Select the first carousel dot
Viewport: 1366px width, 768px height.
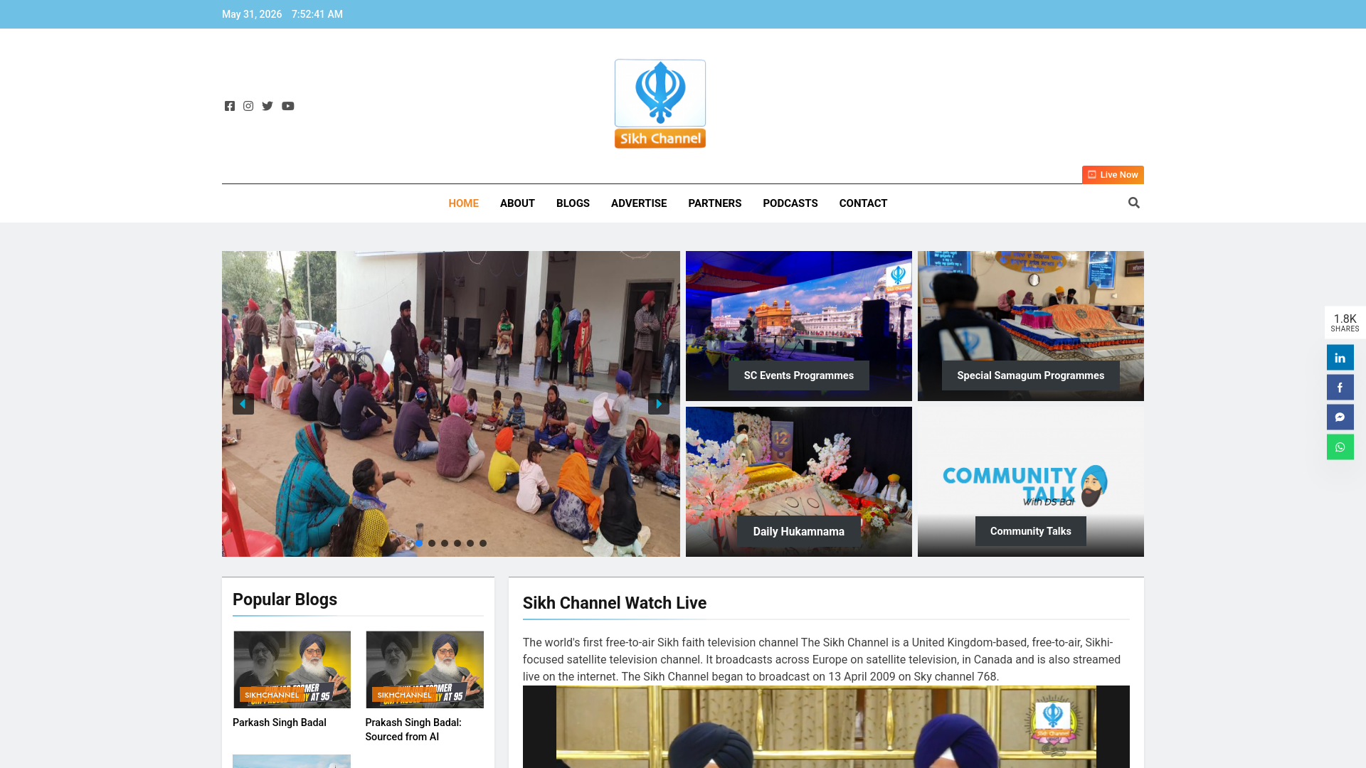click(x=419, y=543)
